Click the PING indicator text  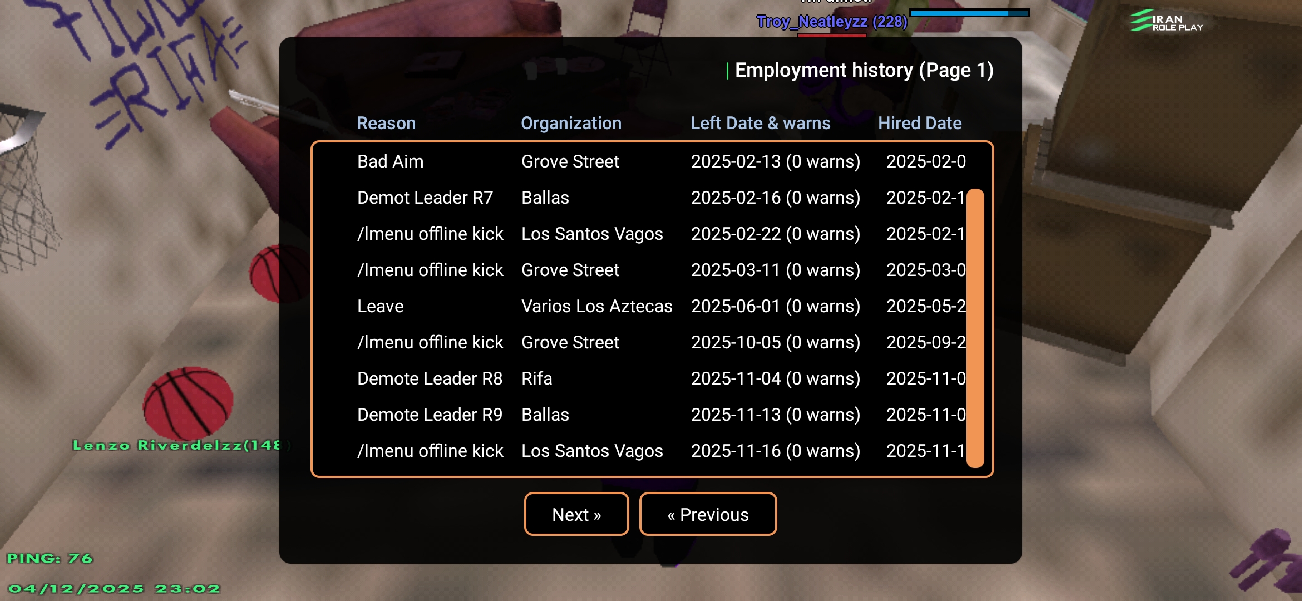tap(50, 558)
